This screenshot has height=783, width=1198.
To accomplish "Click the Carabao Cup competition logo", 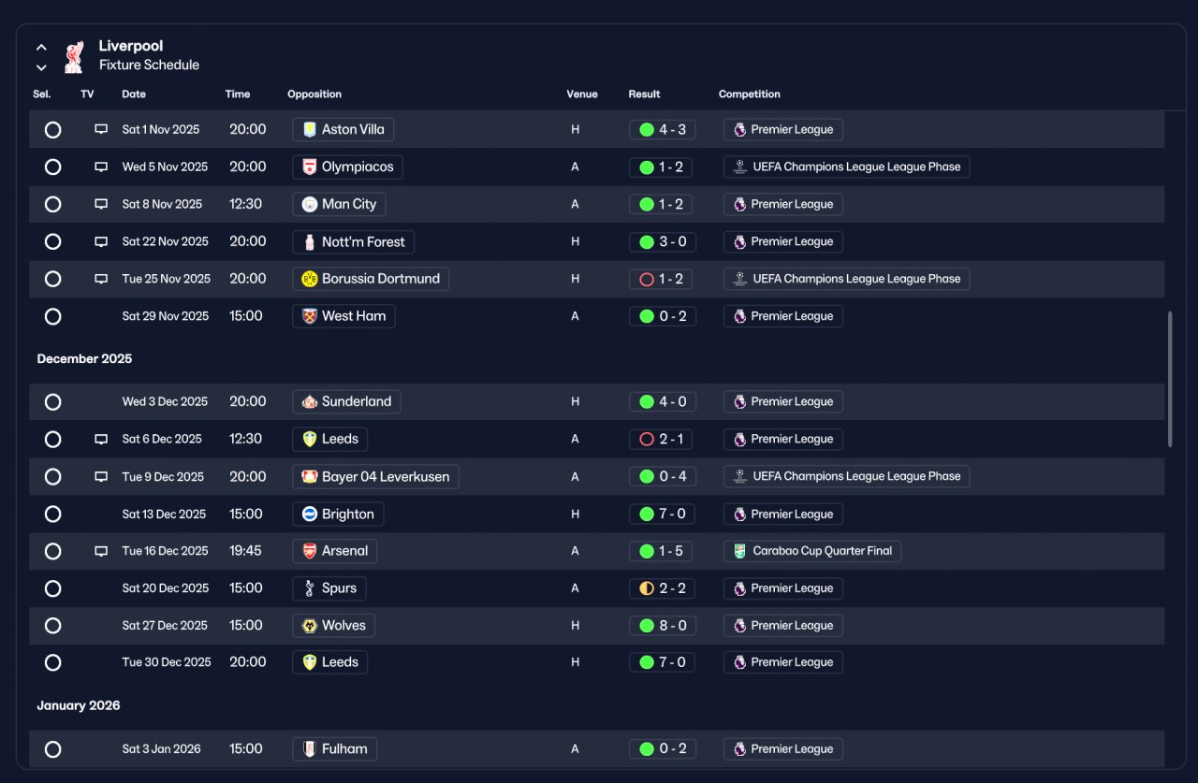I will [x=739, y=551].
